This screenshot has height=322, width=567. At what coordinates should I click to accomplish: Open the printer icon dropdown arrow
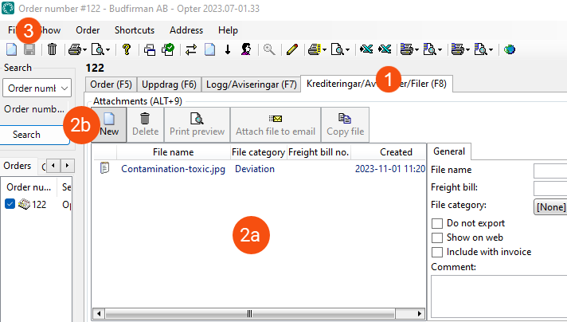coord(83,49)
